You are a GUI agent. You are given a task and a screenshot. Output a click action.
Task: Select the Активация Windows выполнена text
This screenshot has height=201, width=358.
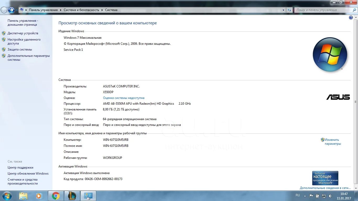pos(86,173)
